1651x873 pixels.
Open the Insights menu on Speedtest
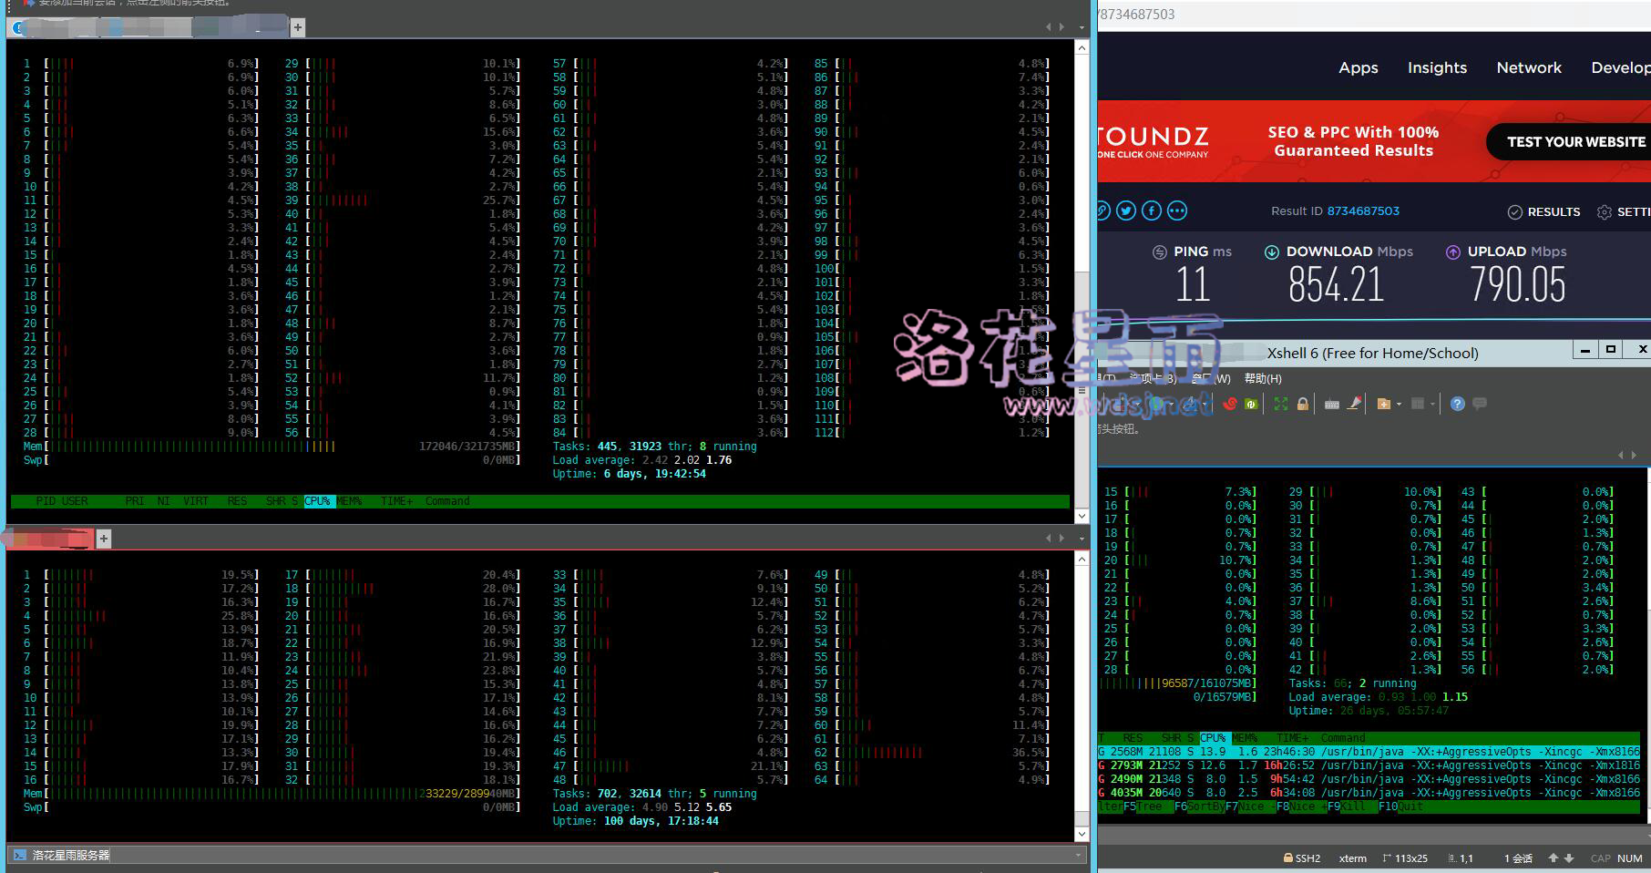tap(1438, 67)
